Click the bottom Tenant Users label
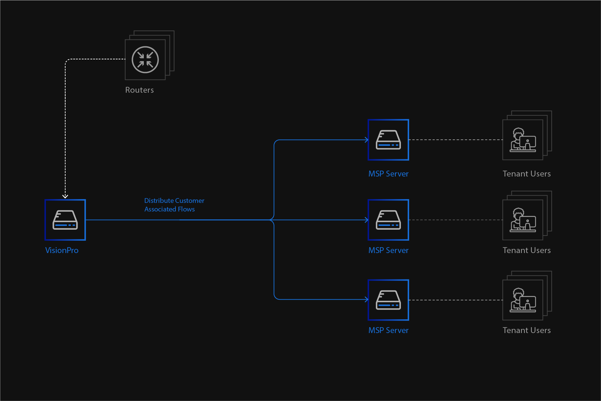 click(527, 330)
